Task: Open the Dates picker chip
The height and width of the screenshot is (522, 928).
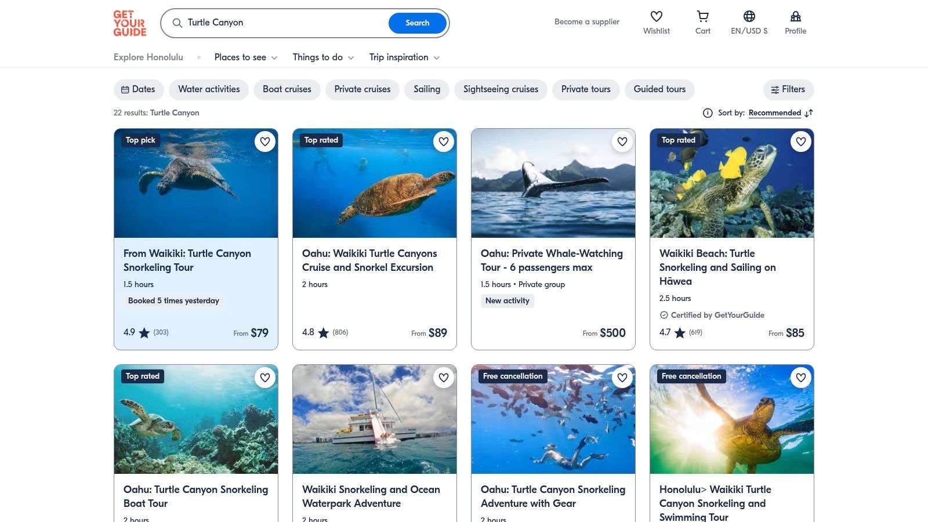Action: pos(138,89)
